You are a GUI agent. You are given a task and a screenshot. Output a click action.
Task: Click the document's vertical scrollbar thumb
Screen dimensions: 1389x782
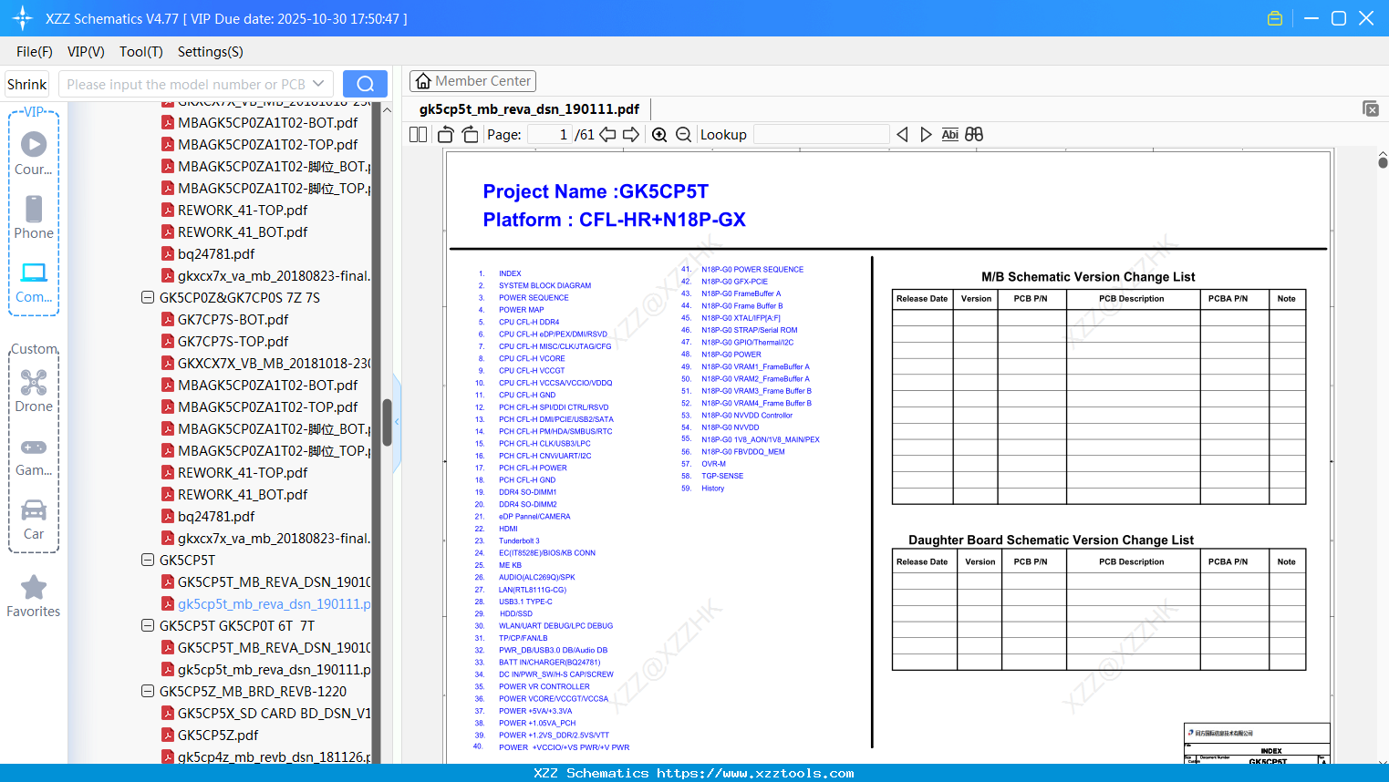pyautogui.click(x=1383, y=162)
